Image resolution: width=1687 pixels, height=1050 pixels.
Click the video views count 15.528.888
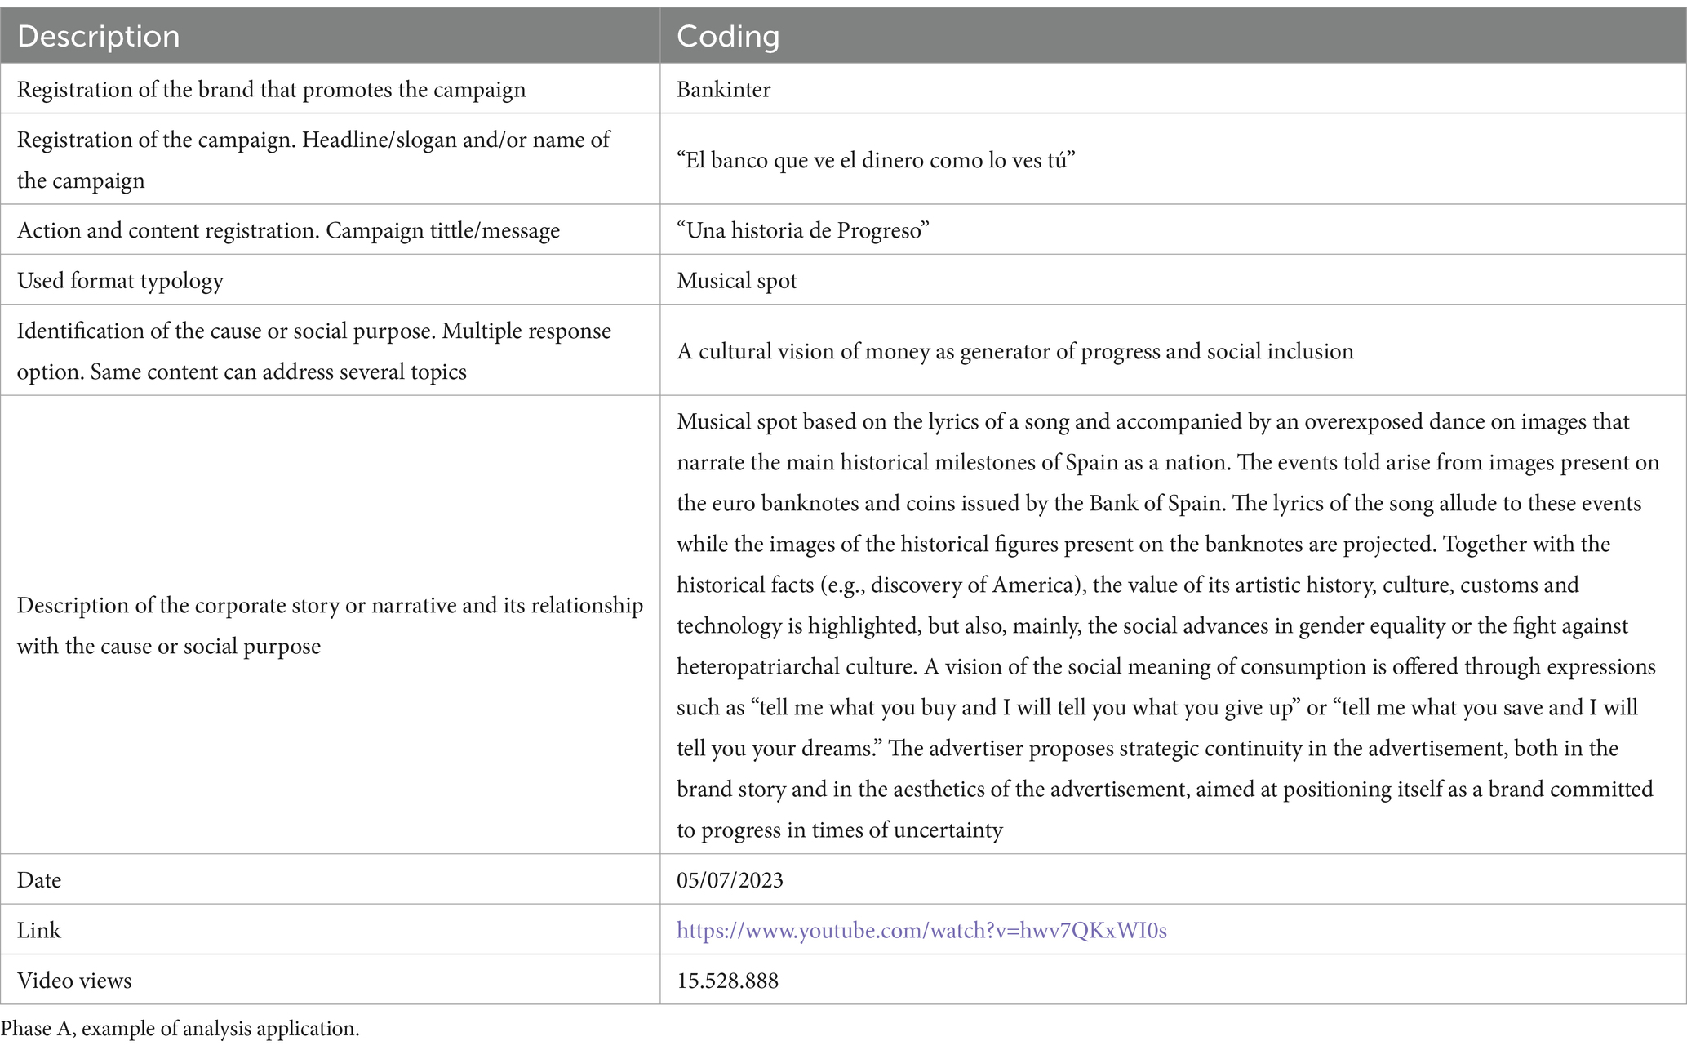pos(727,981)
